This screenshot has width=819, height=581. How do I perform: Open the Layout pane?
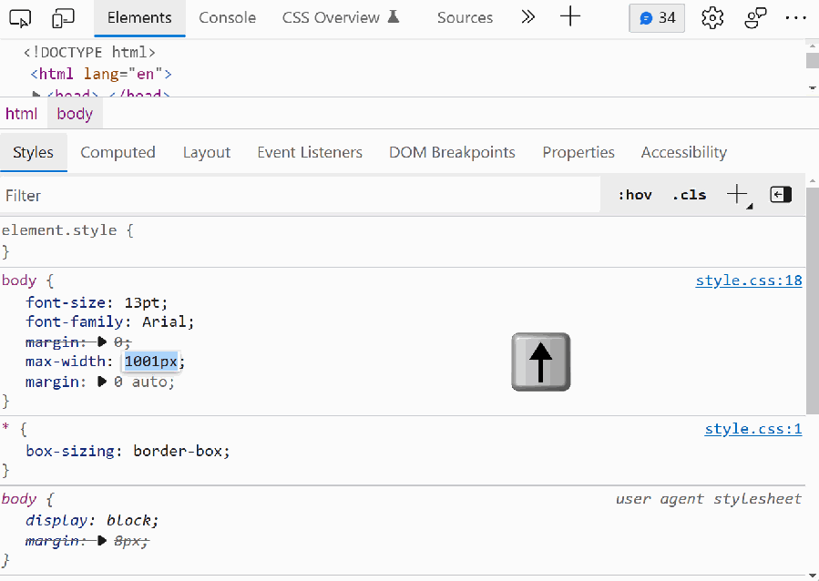(207, 152)
